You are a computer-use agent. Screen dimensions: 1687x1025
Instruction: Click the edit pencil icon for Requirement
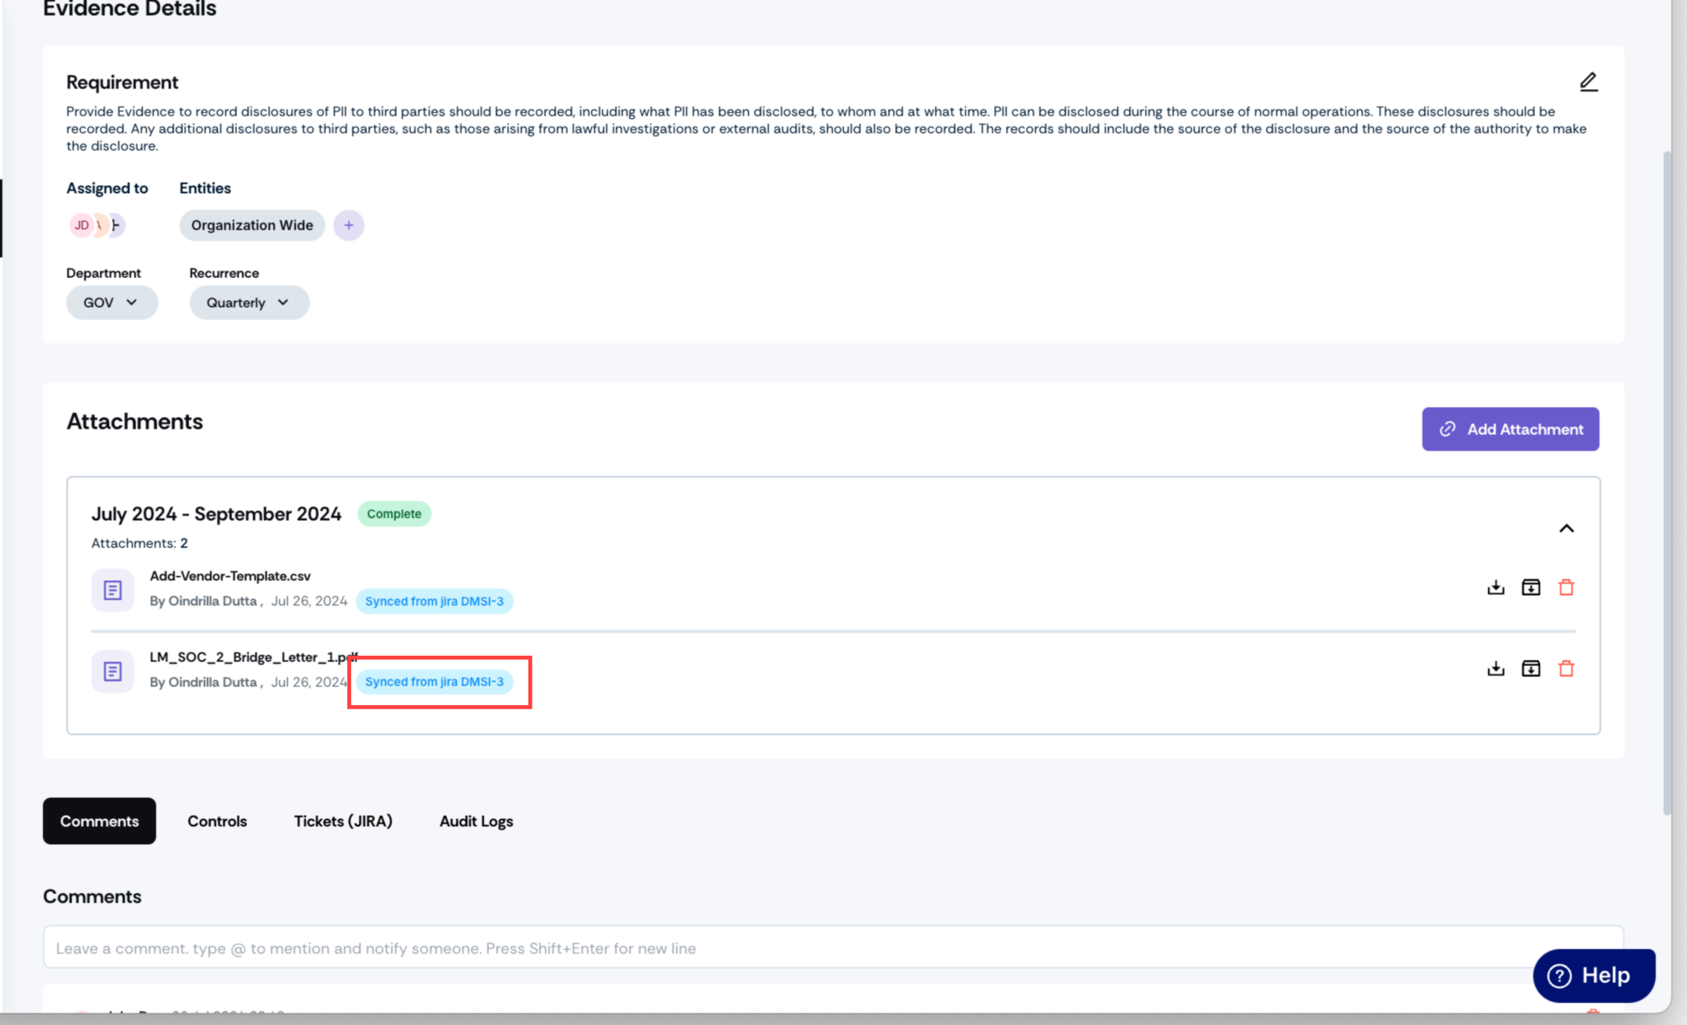tap(1589, 82)
